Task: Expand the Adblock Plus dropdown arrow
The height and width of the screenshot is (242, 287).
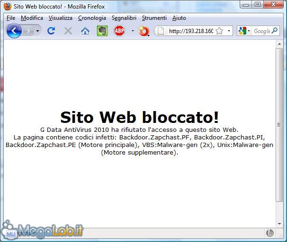Action: coord(133,31)
